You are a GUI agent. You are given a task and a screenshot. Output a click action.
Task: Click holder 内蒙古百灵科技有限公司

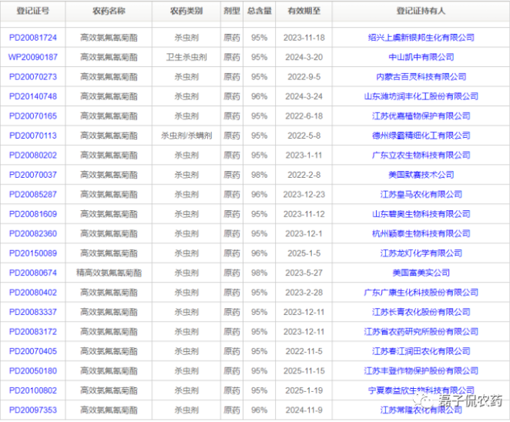point(421,77)
